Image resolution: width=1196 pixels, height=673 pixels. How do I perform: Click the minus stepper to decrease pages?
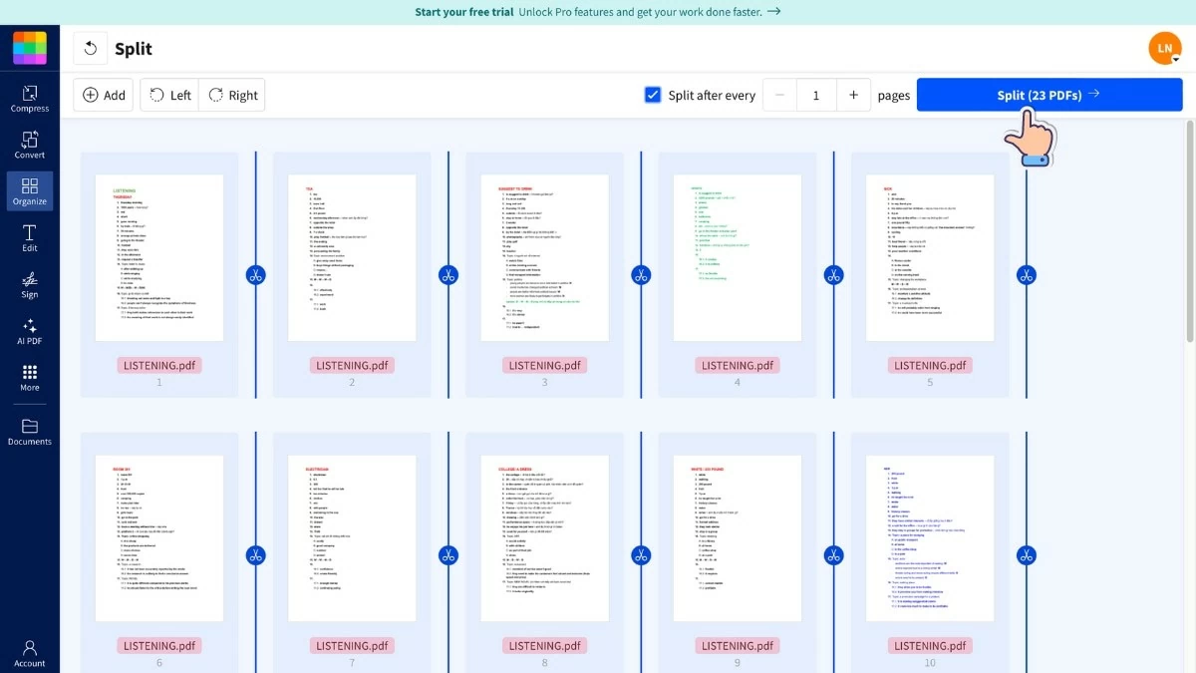(778, 95)
